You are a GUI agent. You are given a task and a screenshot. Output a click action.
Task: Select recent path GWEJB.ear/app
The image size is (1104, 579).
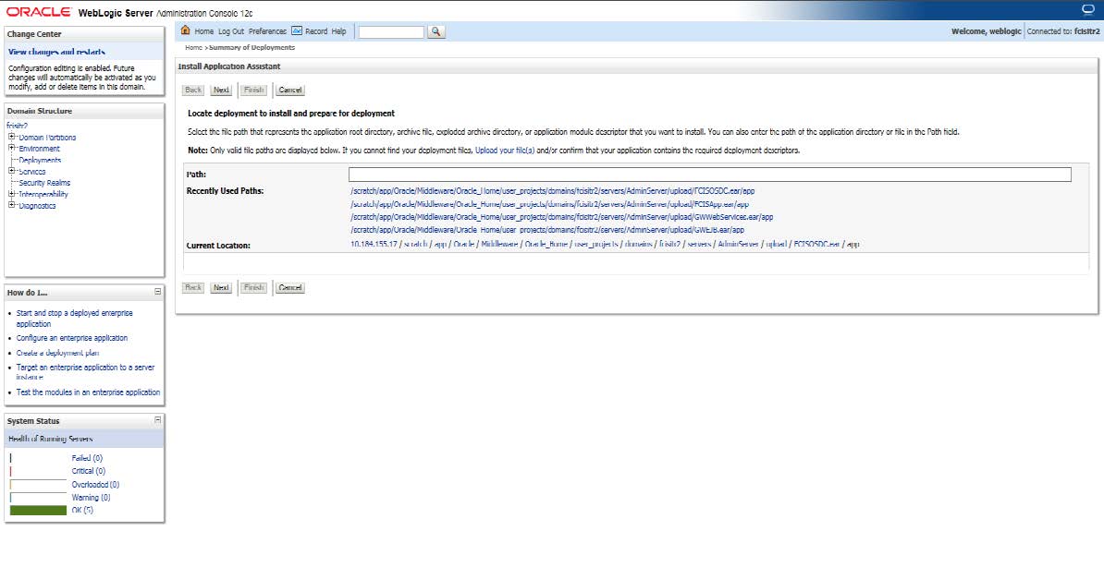pyautogui.click(x=547, y=230)
